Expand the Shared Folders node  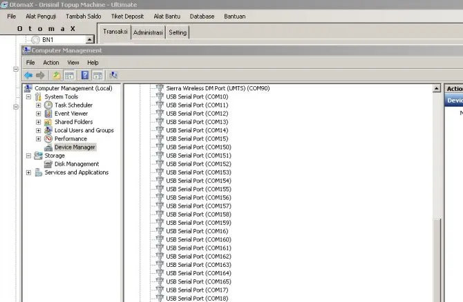pyautogui.click(x=39, y=122)
